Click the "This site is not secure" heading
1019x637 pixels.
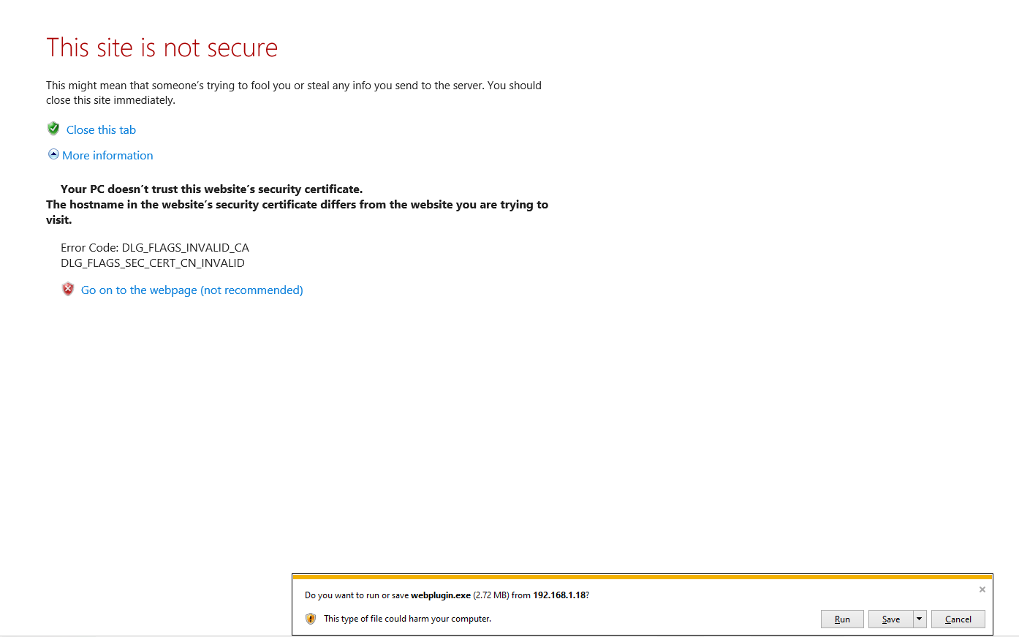[x=162, y=48]
